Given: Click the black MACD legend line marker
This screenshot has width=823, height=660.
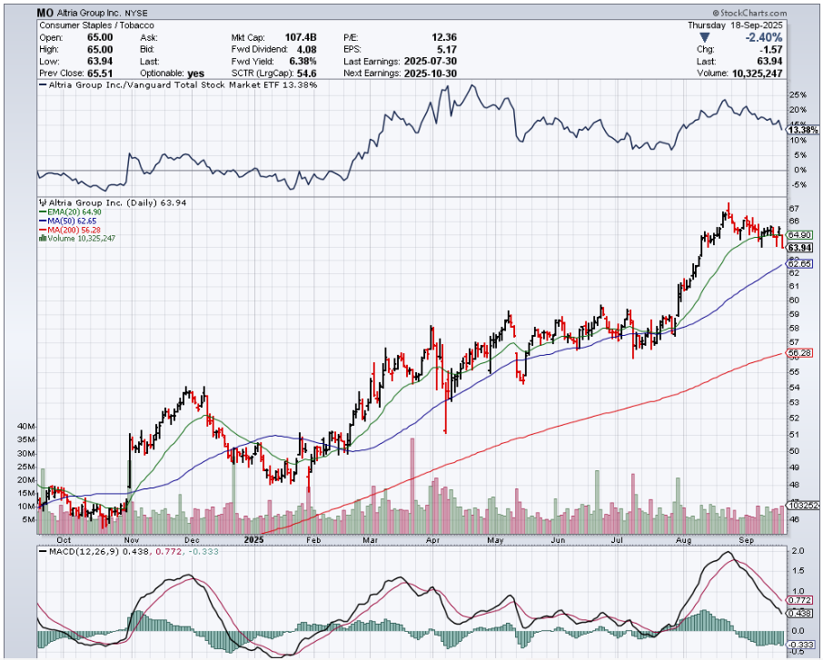Looking at the screenshot, I should tap(43, 552).
